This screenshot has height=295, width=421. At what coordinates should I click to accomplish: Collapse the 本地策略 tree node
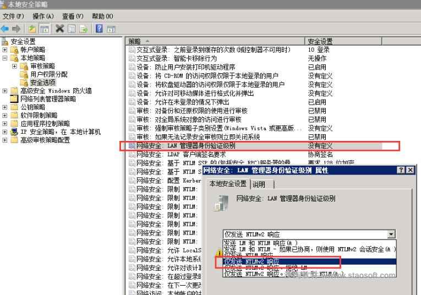pyautogui.click(x=6, y=58)
